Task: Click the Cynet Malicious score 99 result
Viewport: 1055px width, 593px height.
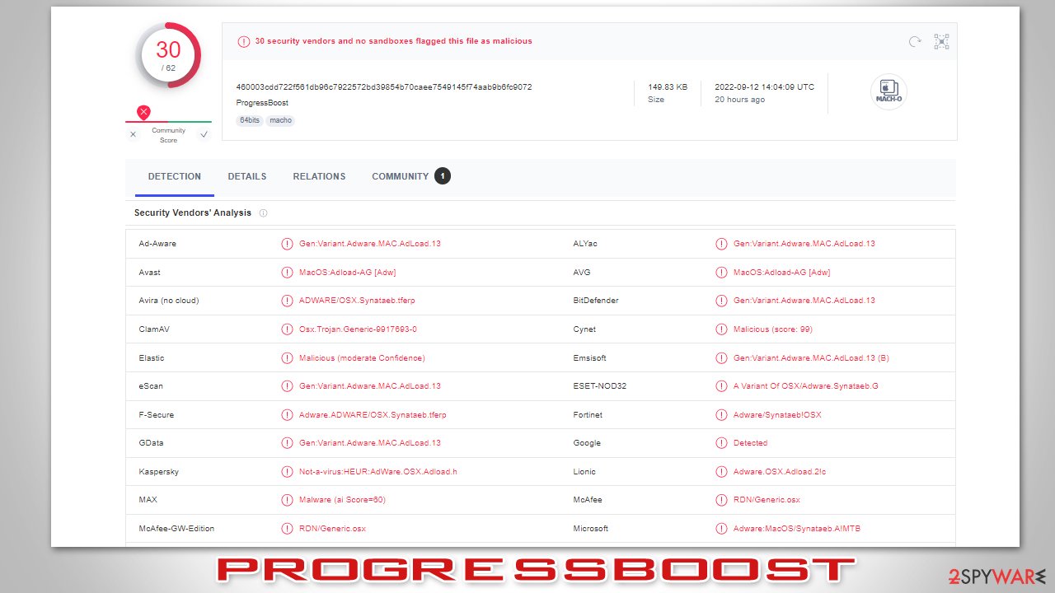Action: [773, 329]
